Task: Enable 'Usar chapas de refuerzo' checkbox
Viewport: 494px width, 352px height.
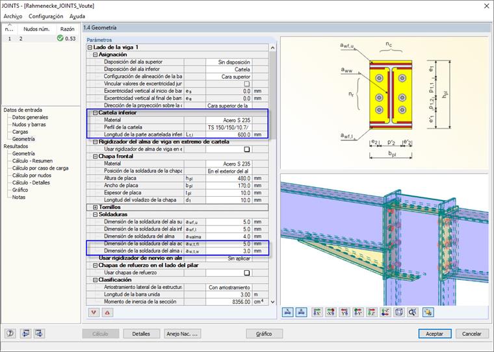Action: [x=247, y=273]
